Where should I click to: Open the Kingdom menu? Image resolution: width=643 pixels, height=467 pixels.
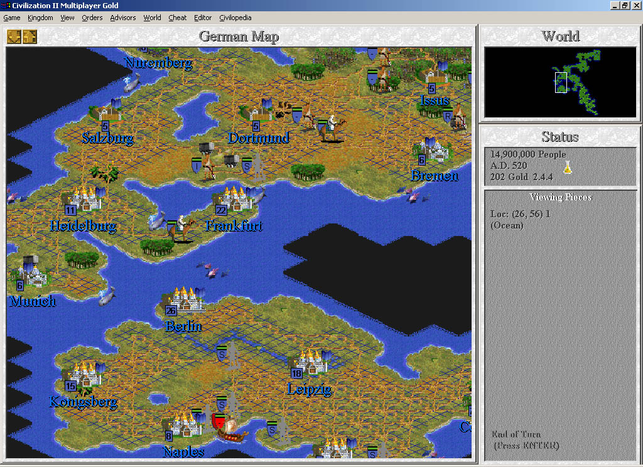(40, 18)
